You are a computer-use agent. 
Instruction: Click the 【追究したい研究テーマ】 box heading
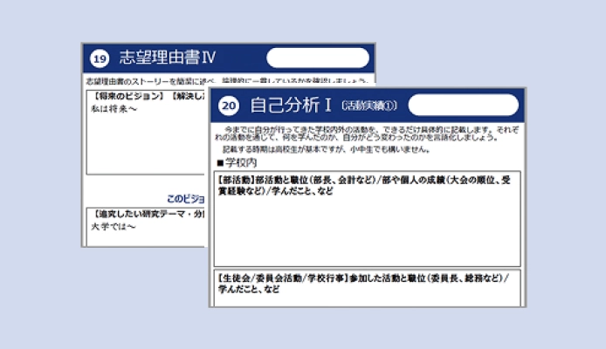148,214
